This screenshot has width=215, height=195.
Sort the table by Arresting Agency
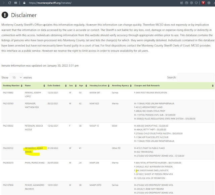pos(122,86)
